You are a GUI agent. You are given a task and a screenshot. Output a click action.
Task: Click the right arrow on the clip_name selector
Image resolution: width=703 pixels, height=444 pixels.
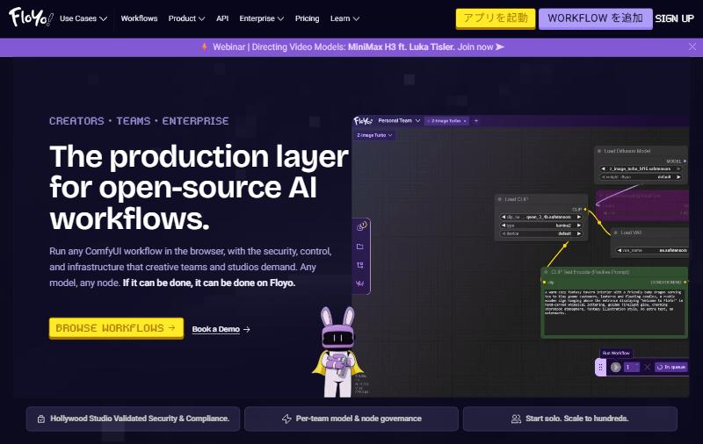point(579,217)
